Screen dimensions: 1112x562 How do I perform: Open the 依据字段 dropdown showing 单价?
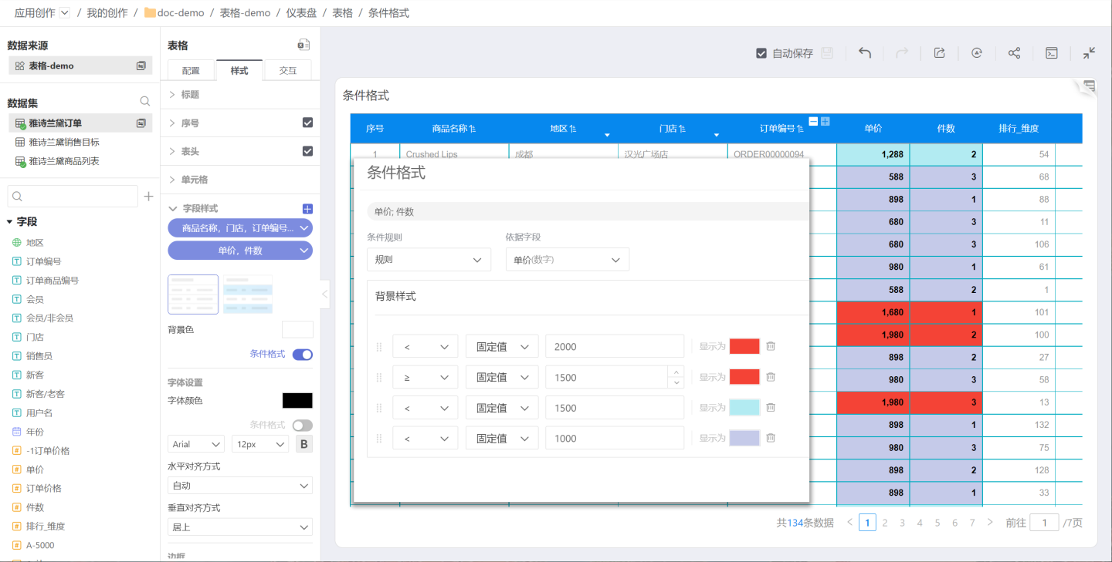click(x=567, y=260)
